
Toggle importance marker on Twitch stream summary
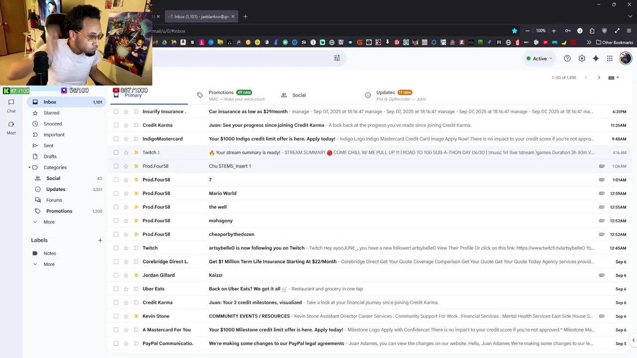tap(136, 153)
